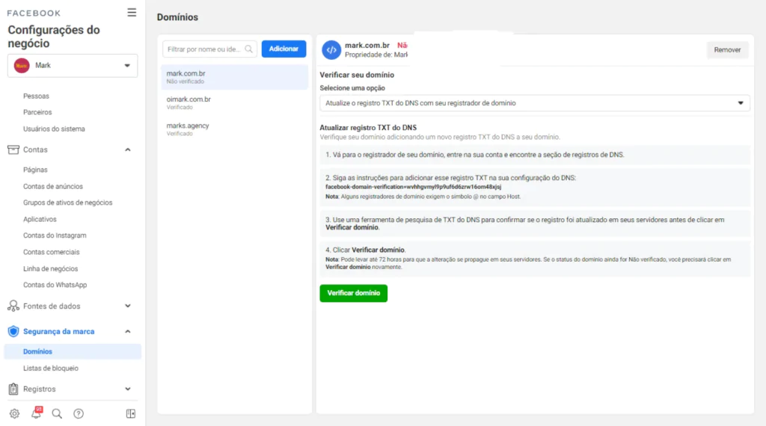Click the magnifier icon in filter field
766x426 pixels.
tap(248, 49)
